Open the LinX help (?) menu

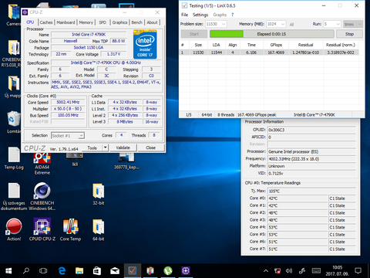pyautogui.click(x=232, y=15)
